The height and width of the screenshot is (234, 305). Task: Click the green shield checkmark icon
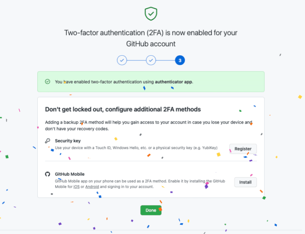pyautogui.click(x=151, y=14)
